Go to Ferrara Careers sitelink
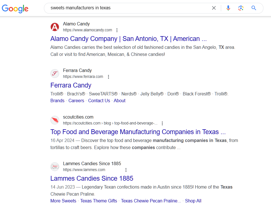271x212 pixels. (76, 100)
